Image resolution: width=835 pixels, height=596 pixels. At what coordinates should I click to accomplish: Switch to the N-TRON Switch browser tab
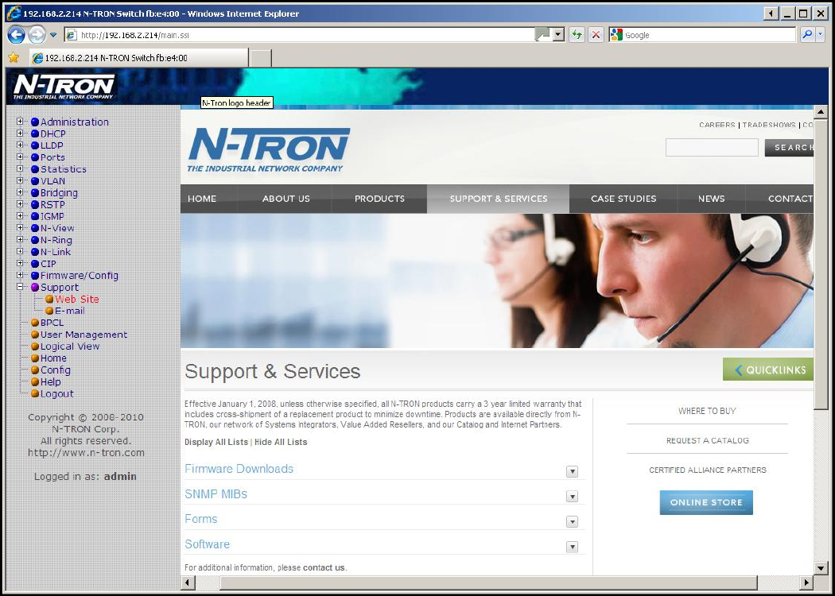pos(139,58)
